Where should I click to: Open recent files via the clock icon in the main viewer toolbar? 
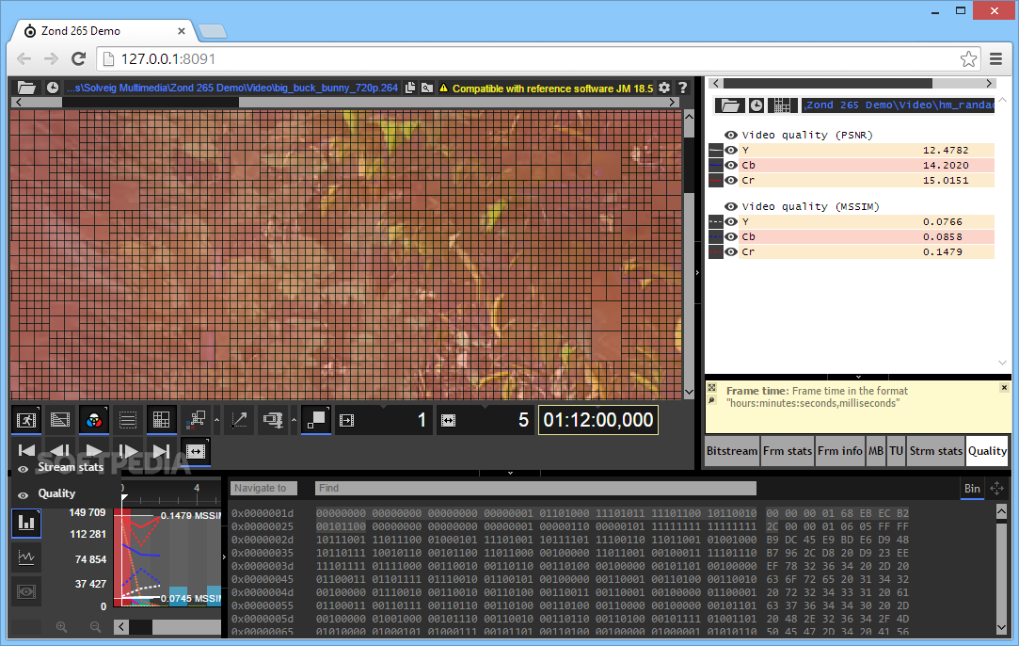53,88
